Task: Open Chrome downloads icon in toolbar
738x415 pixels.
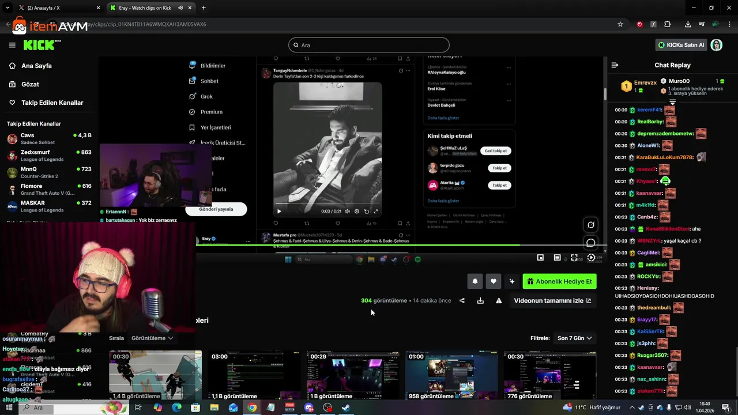Action: click(688, 24)
